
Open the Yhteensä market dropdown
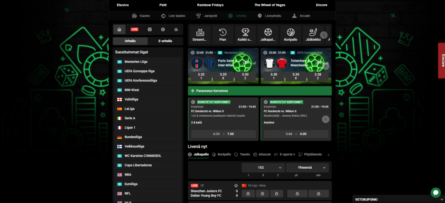coord(307,167)
